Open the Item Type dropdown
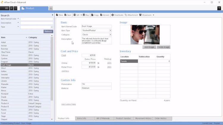 pyautogui.click(x=110, y=30)
